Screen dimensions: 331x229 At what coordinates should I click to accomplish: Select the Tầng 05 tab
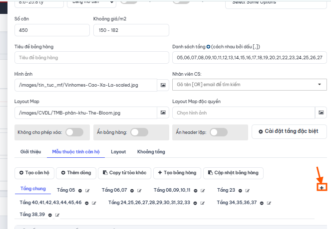66,190
